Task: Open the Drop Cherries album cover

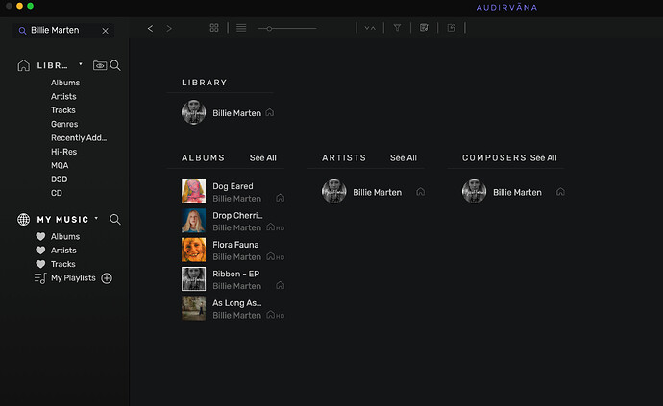Action: [x=194, y=221]
